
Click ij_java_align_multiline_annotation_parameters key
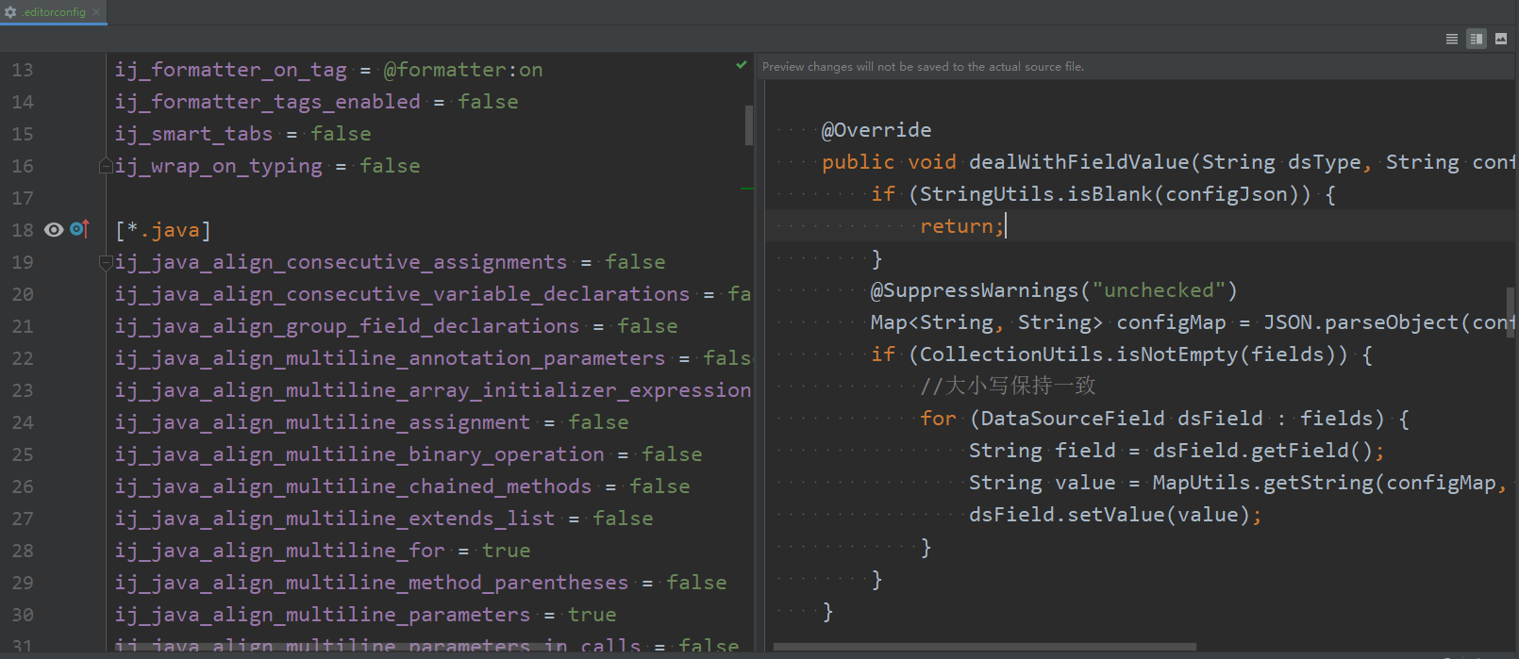click(391, 358)
